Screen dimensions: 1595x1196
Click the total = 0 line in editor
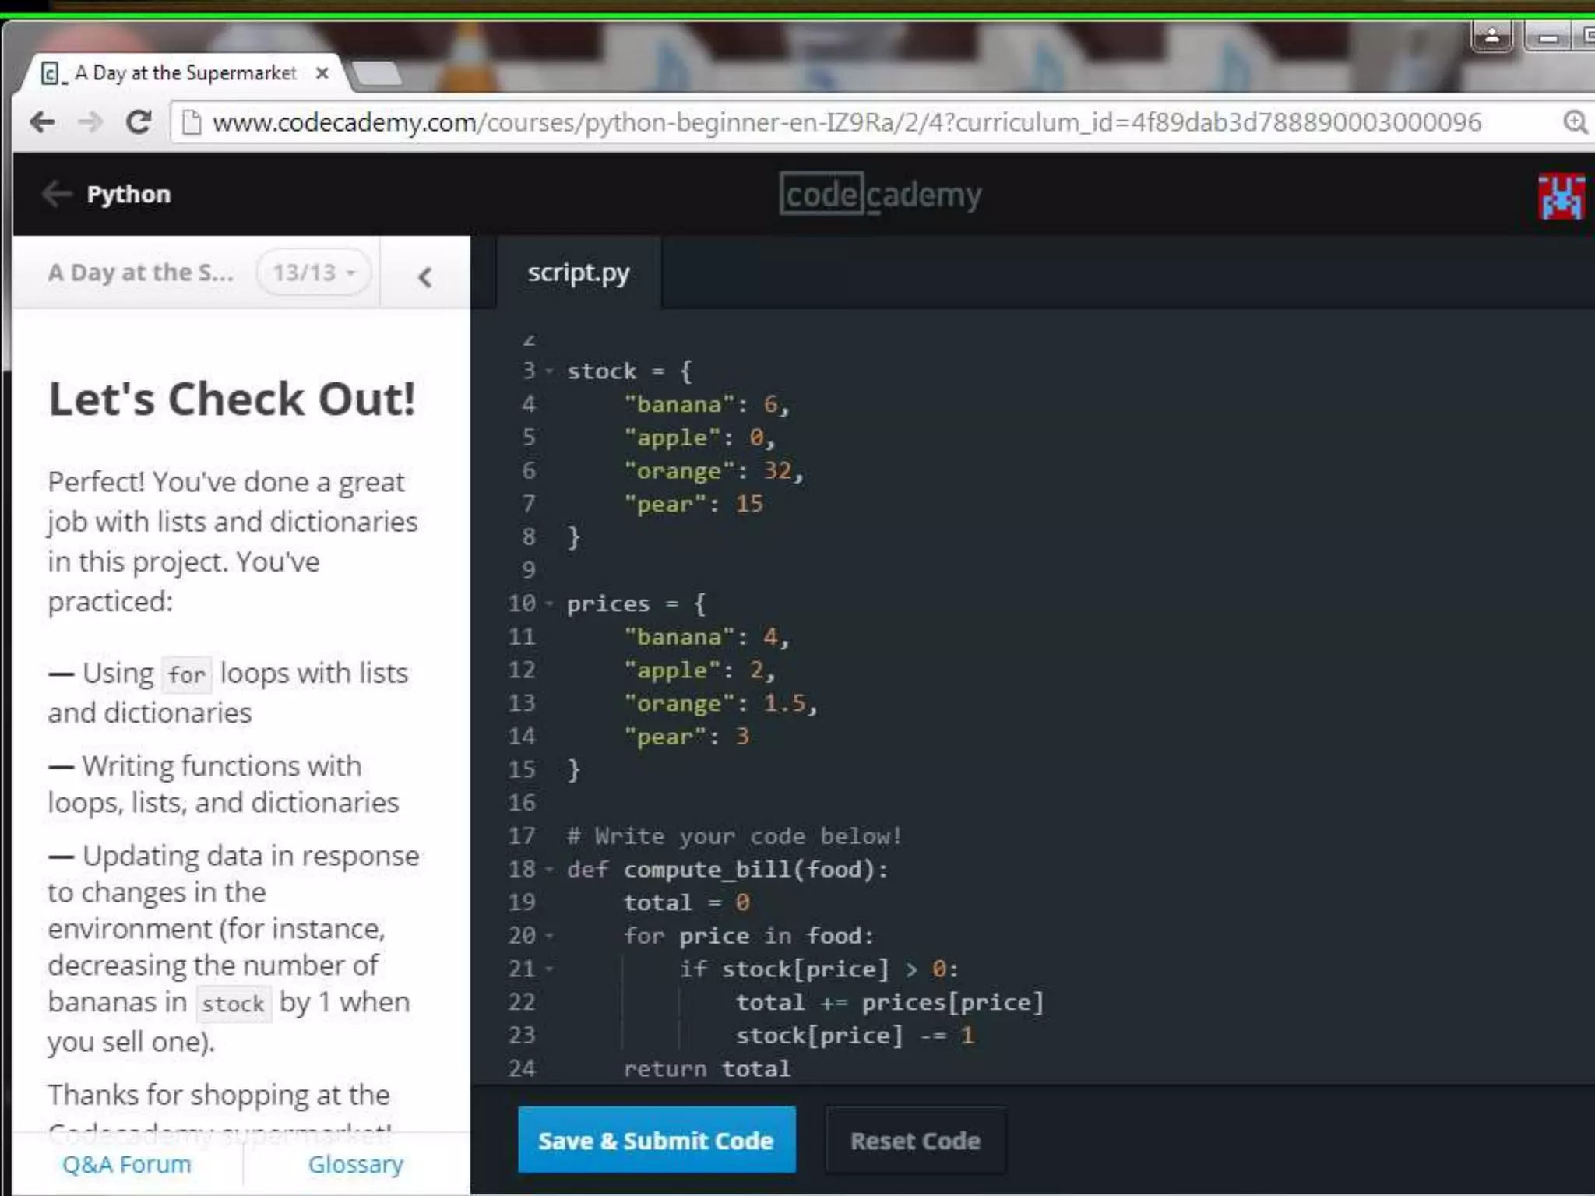[x=686, y=902]
